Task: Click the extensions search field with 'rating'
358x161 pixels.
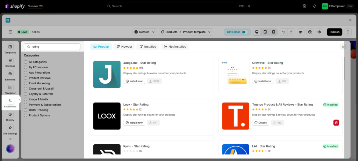Action: pyautogui.click(x=52, y=47)
